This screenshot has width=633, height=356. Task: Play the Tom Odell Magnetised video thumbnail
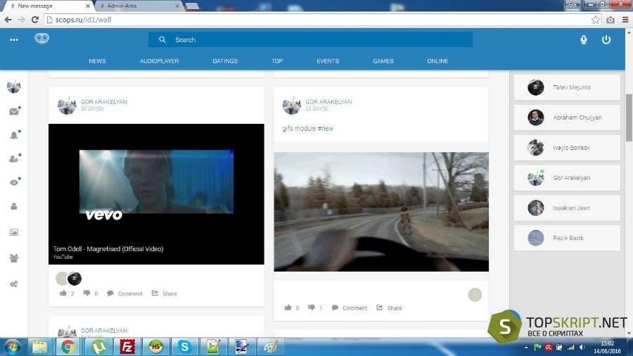click(156, 194)
